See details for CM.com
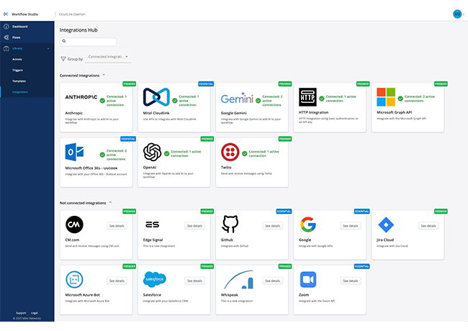468x331 pixels. [117, 226]
